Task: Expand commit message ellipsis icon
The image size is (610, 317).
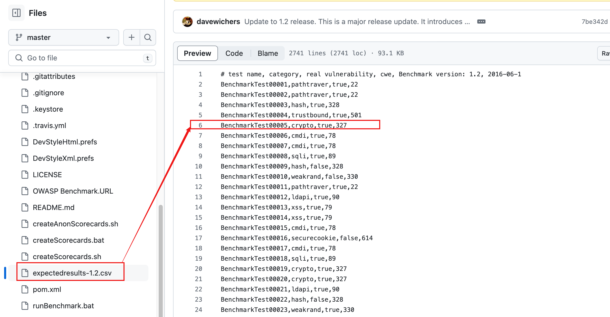Action: pyautogui.click(x=481, y=22)
